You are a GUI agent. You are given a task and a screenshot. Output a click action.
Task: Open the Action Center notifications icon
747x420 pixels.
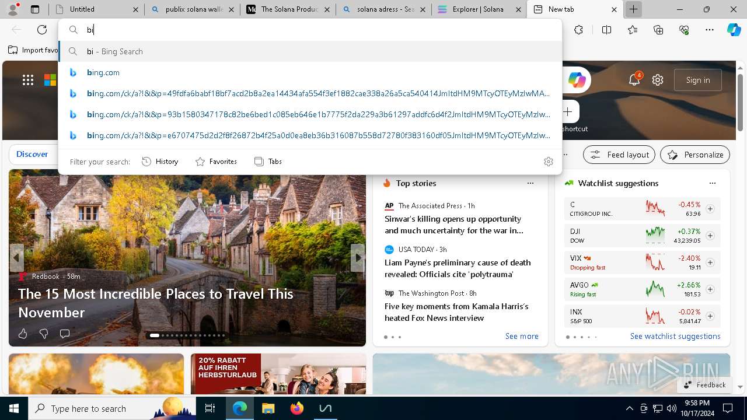(x=728, y=408)
